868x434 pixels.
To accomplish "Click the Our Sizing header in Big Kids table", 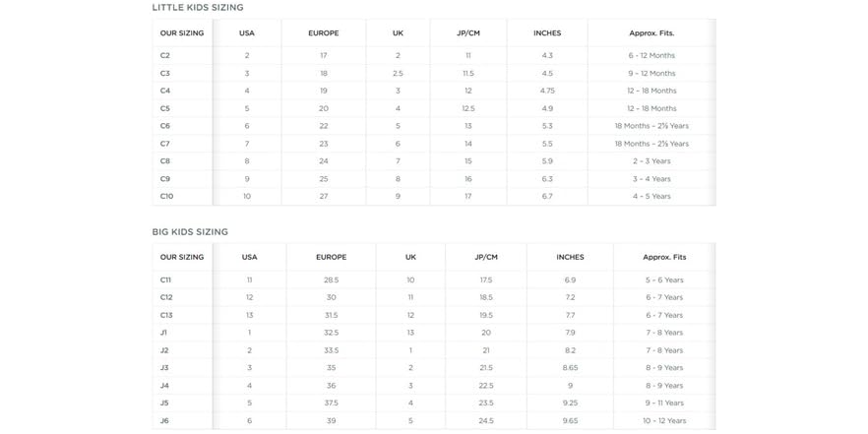I will (182, 258).
